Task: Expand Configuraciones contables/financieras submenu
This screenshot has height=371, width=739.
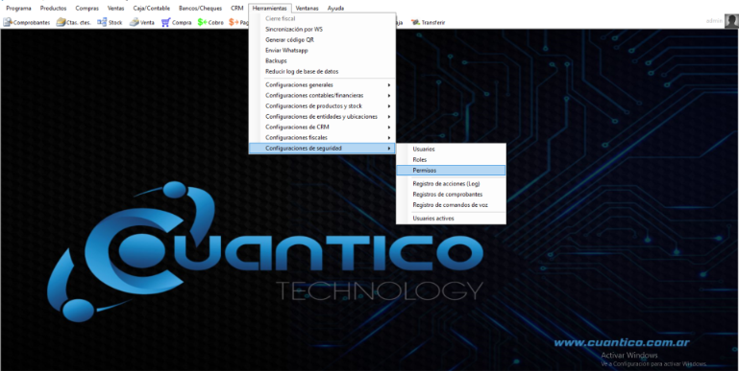Action: (x=322, y=96)
